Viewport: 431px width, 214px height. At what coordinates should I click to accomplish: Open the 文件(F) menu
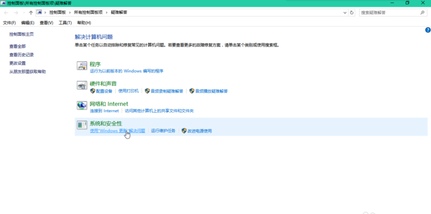click(9, 23)
